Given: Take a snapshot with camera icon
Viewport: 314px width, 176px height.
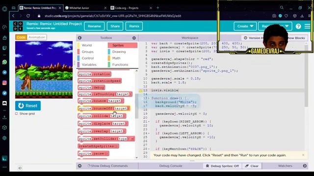Looking at the screenshot, I should (x=274, y=16).
